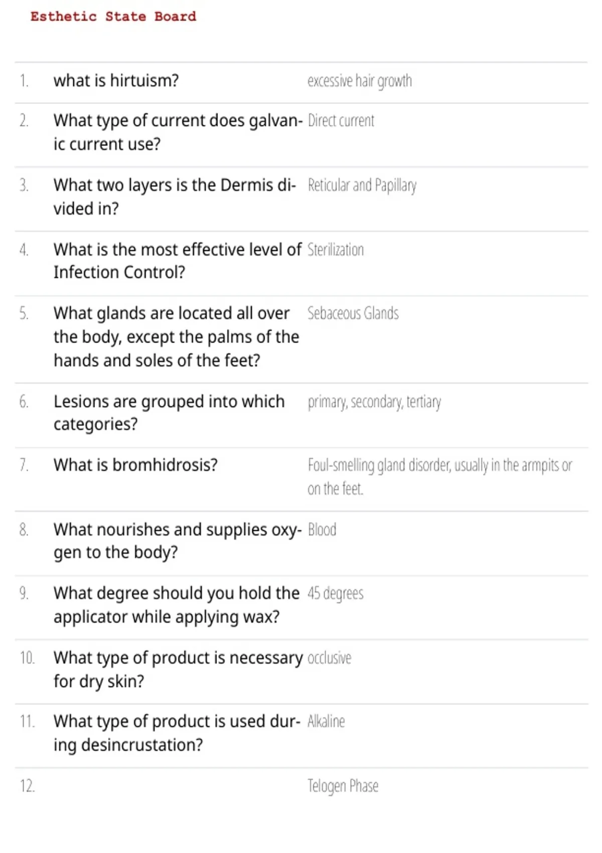The width and height of the screenshot is (602, 853).
Task: Click the 'Direct current' answer
Action: point(341,121)
